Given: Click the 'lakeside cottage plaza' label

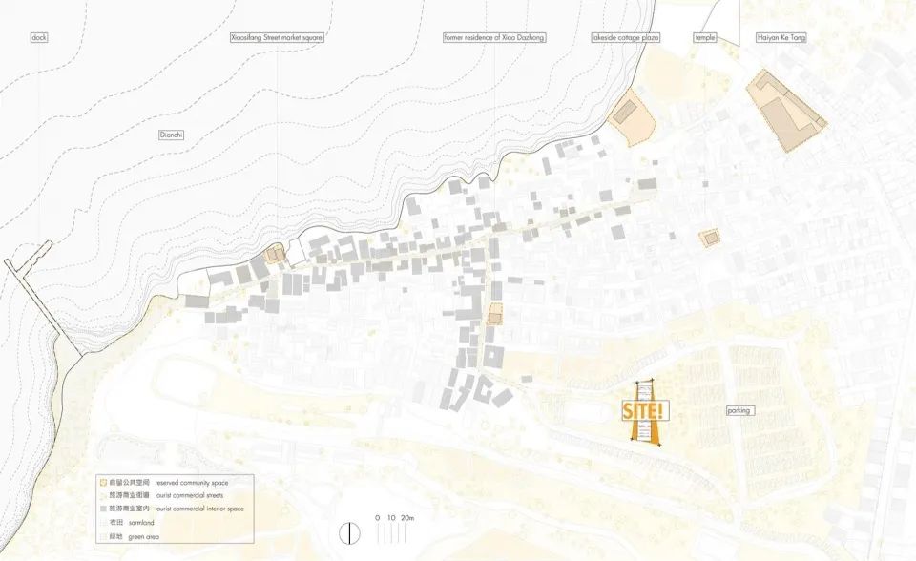Looking at the screenshot, I should (625, 38).
